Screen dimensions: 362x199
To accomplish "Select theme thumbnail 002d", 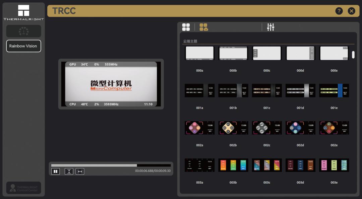I will [x=300, y=128].
